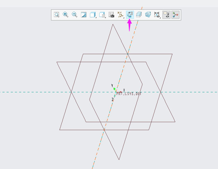Image resolution: width=218 pixels, height=169 pixels.
Task: Click the Repaint screen icon
Action: 84,15
